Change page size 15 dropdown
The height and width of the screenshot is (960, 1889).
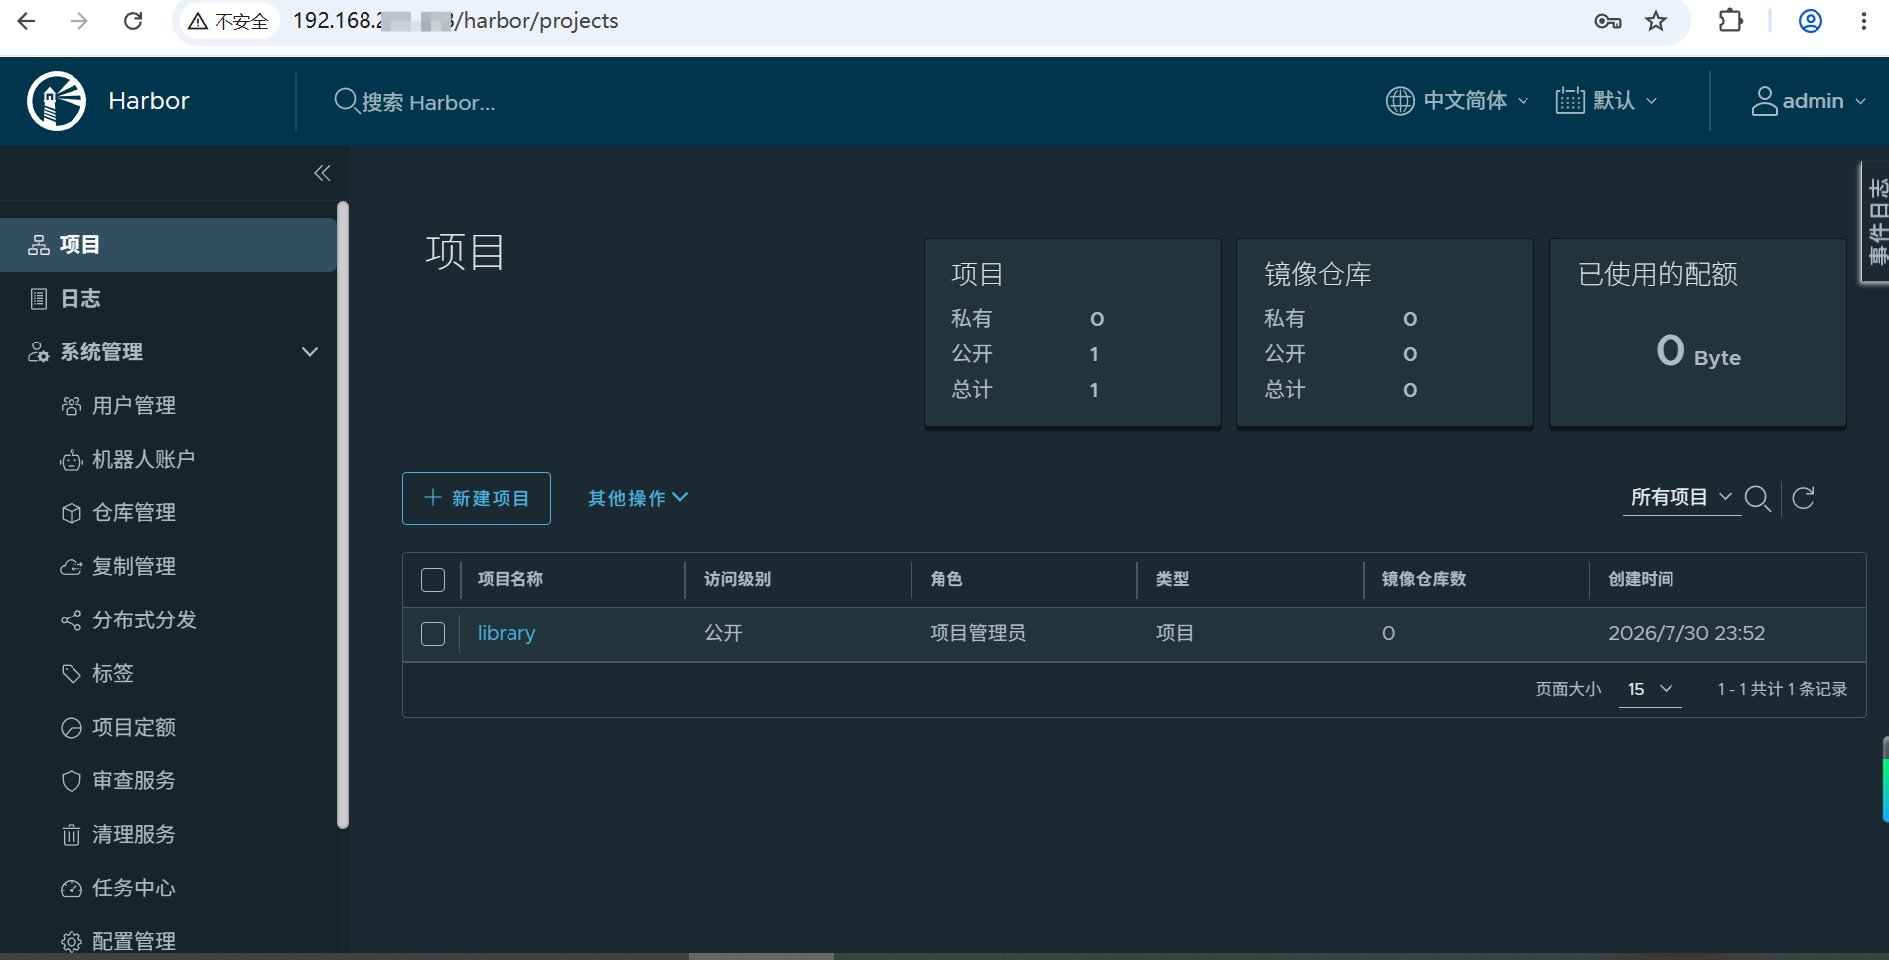coord(1650,689)
